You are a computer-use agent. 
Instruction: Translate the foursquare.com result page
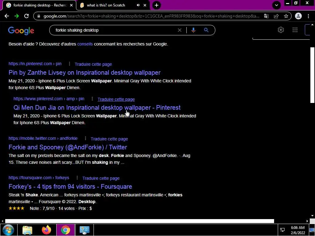[101, 178]
